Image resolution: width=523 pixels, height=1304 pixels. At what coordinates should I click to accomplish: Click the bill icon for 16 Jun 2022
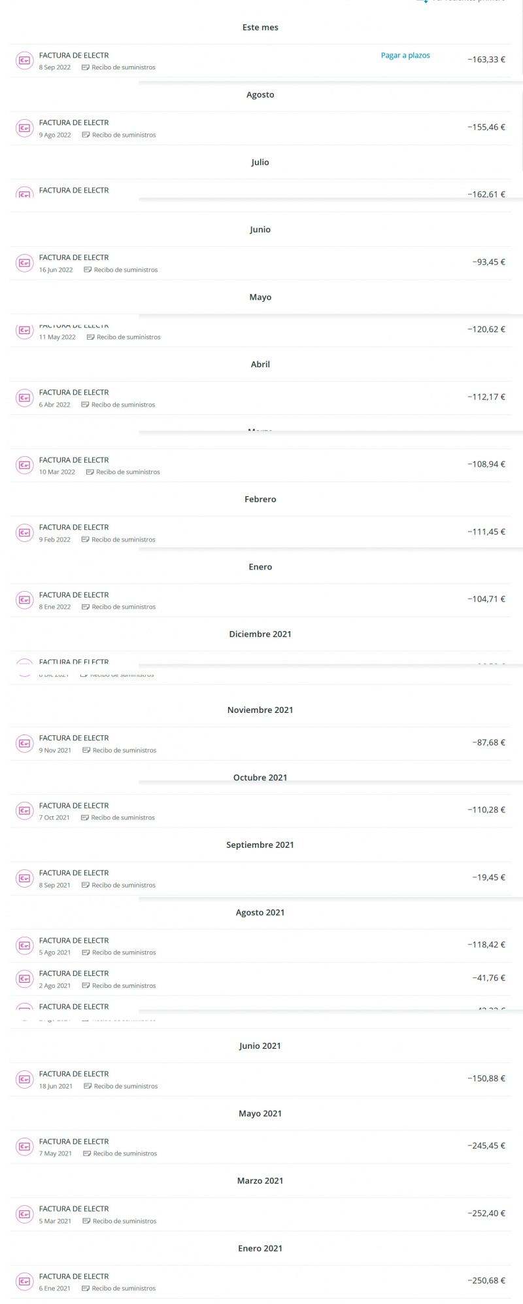[x=24, y=263]
